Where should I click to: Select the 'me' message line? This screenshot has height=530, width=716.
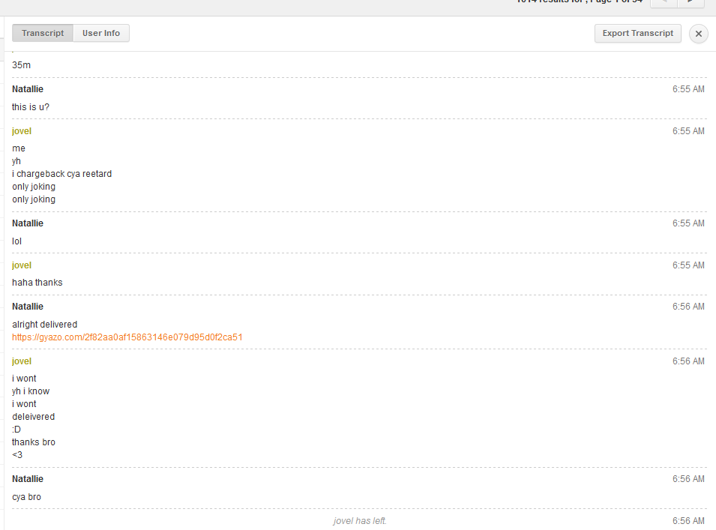[19, 148]
